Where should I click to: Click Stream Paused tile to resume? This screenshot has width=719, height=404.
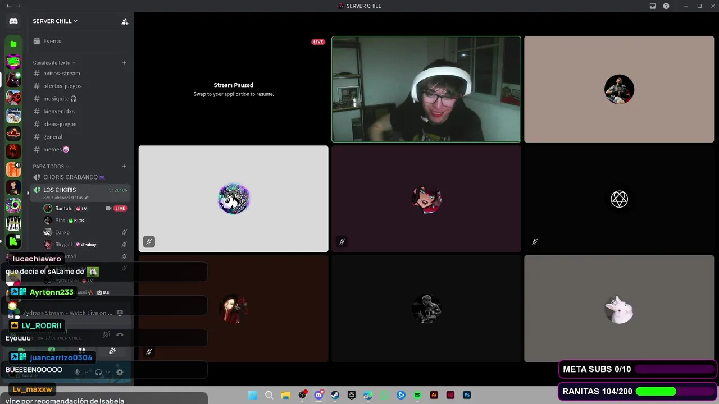(234, 89)
